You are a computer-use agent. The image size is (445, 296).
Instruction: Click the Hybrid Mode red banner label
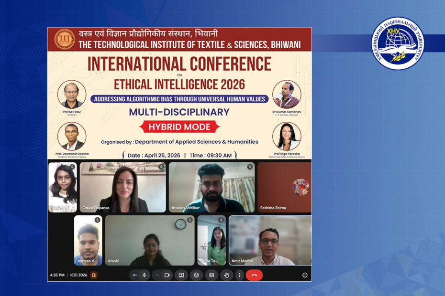click(179, 127)
